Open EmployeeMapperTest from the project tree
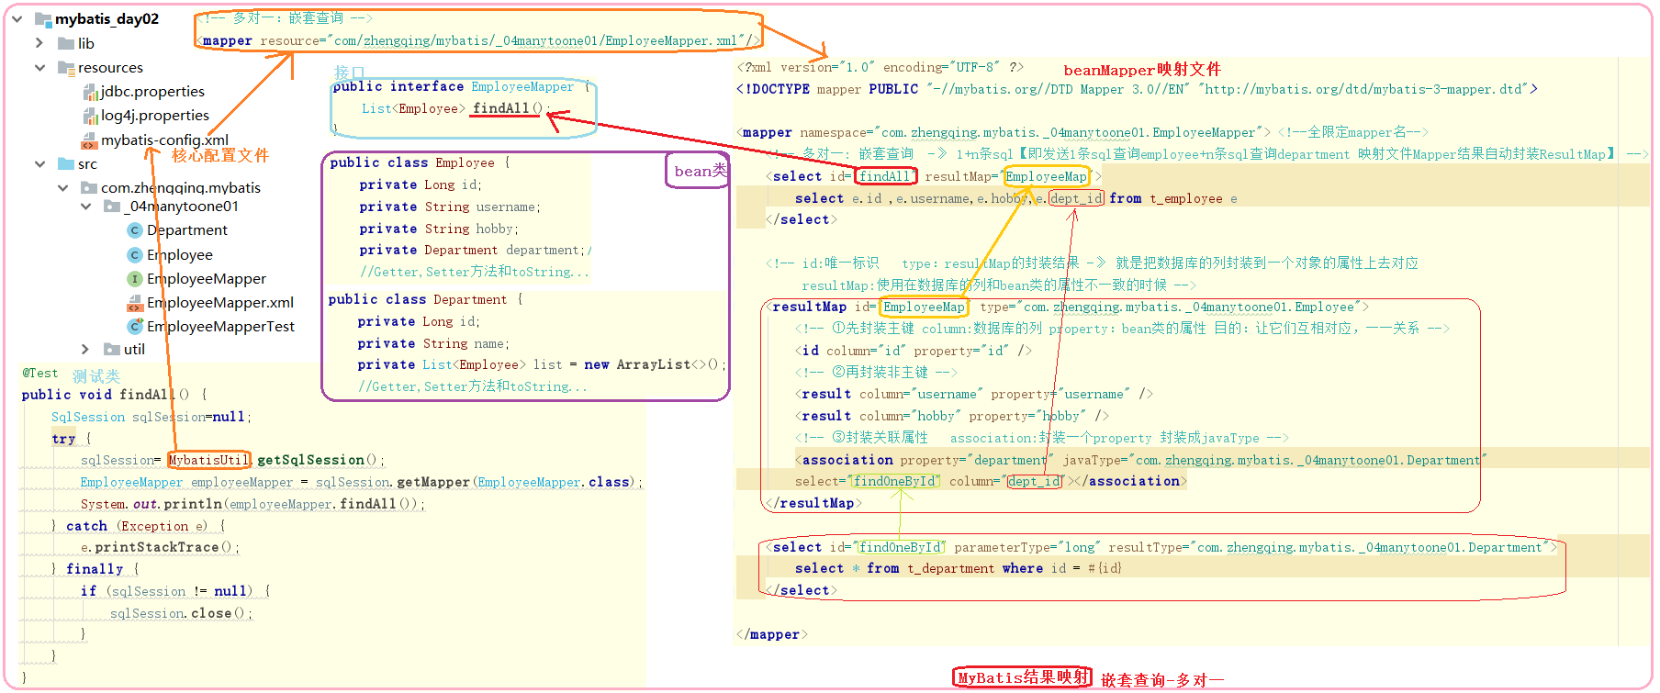Image resolution: width=1660 pixels, height=693 pixels. click(220, 326)
